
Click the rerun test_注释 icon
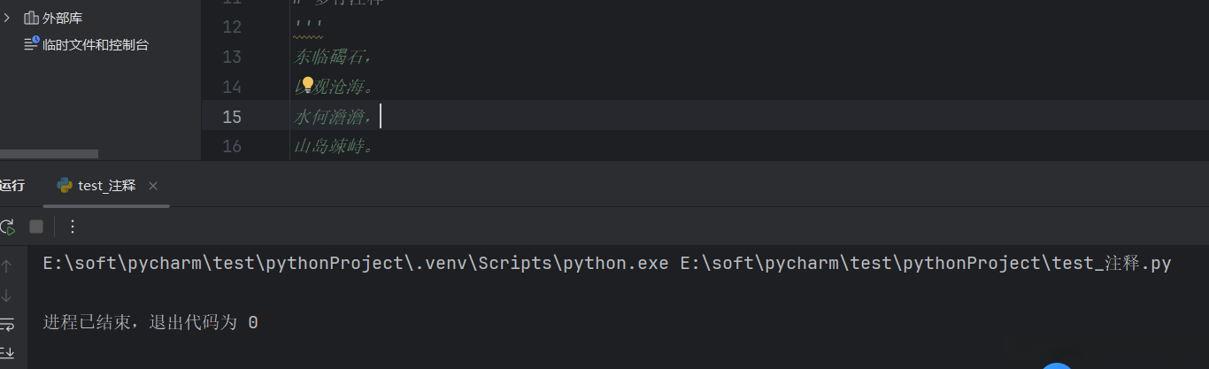[7, 227]
